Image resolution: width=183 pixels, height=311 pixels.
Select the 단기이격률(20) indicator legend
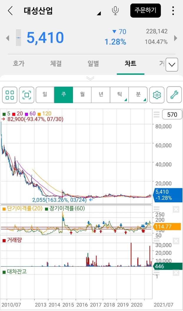pos(22,209)
